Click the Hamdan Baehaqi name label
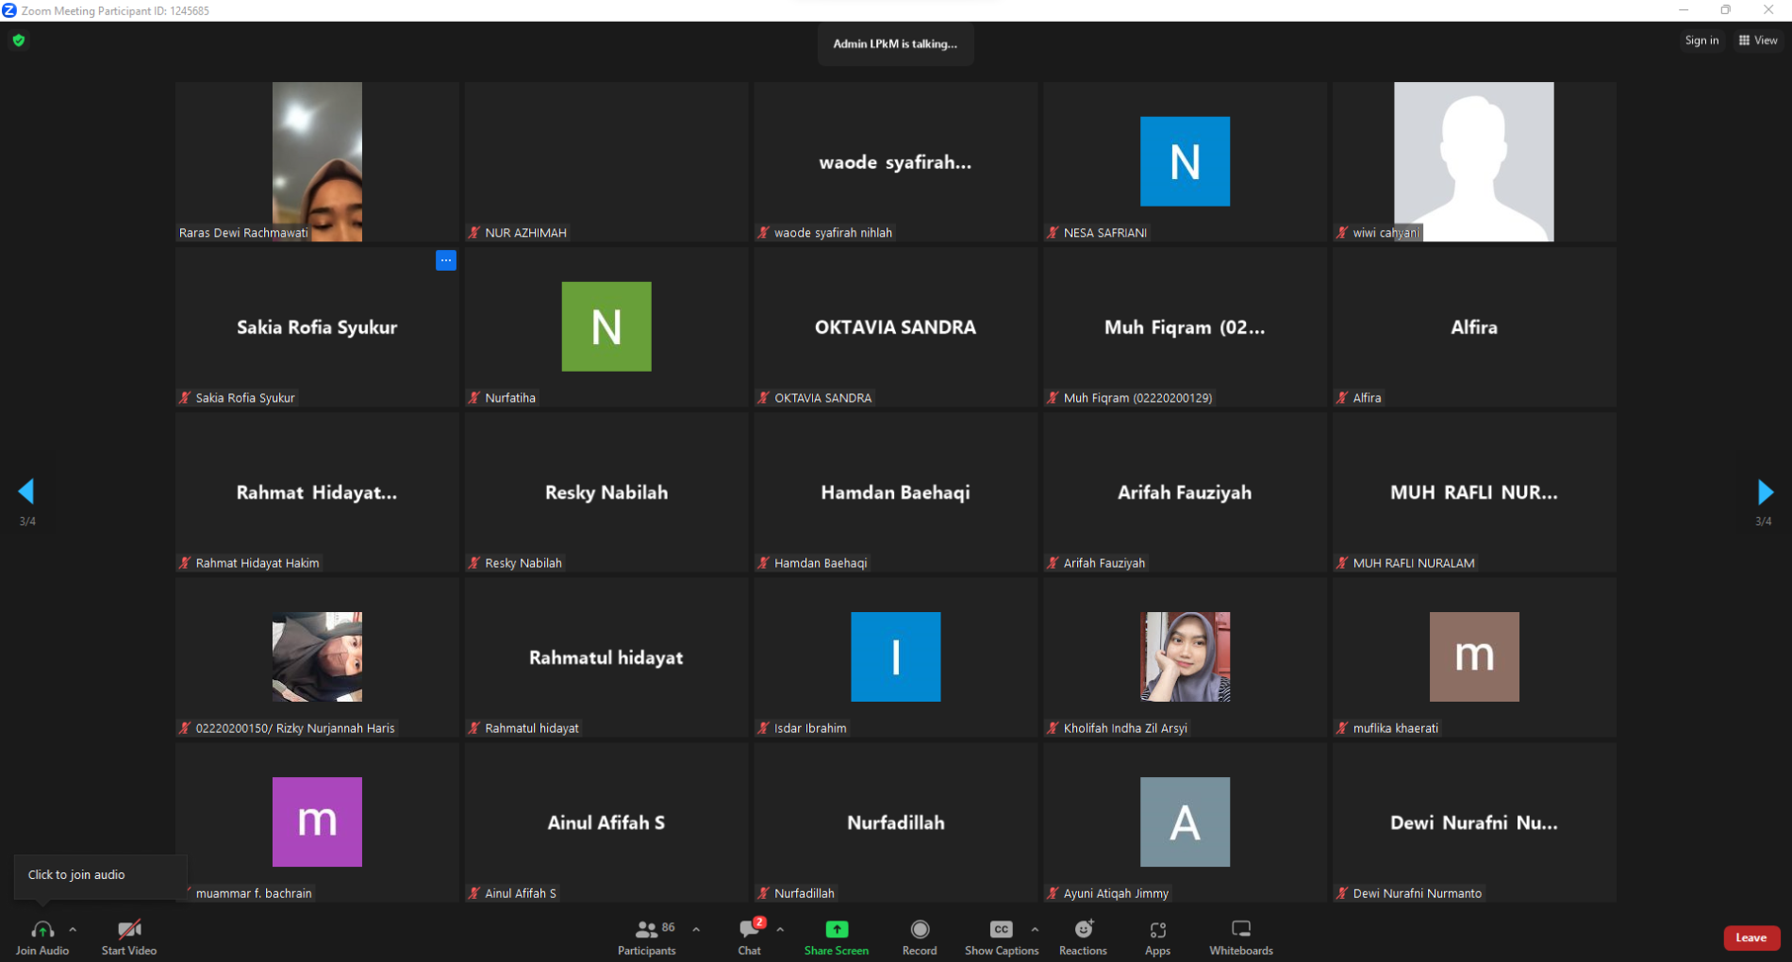This screenshot has height=962, width=1792. (820, 563)
